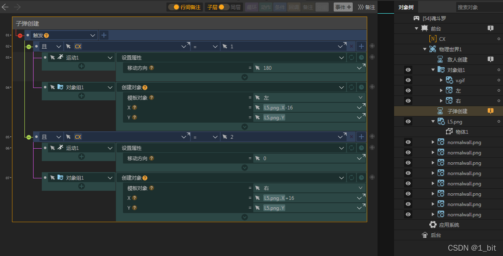
Task: Click the 移动方向 value field showing 180
Action: [x=309, y=68]
